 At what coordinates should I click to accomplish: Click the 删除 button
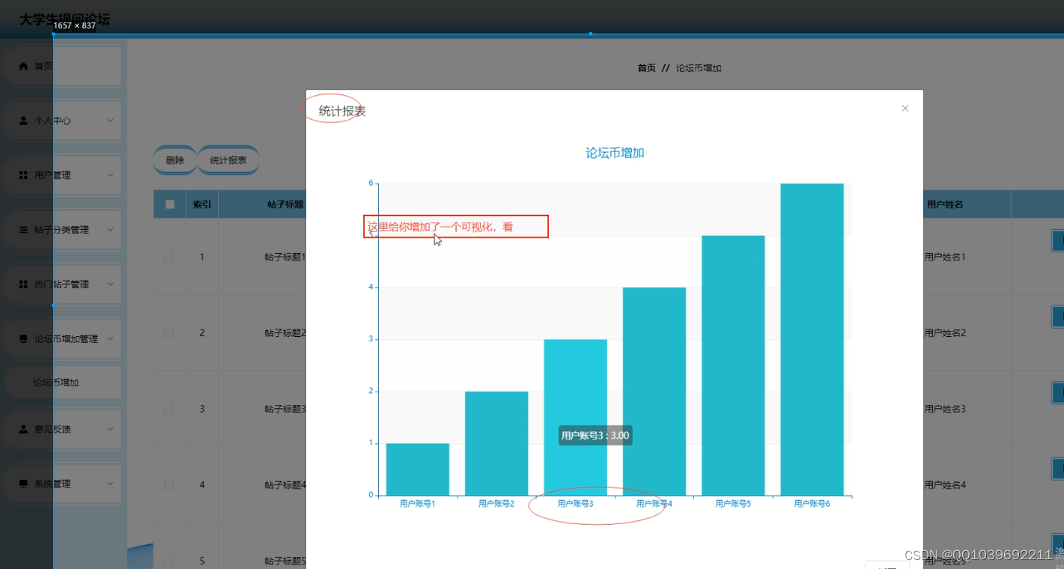175,160
